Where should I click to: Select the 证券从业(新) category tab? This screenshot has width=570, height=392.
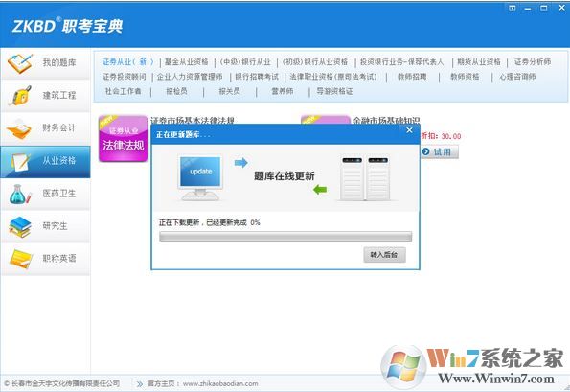click(127, 62)
